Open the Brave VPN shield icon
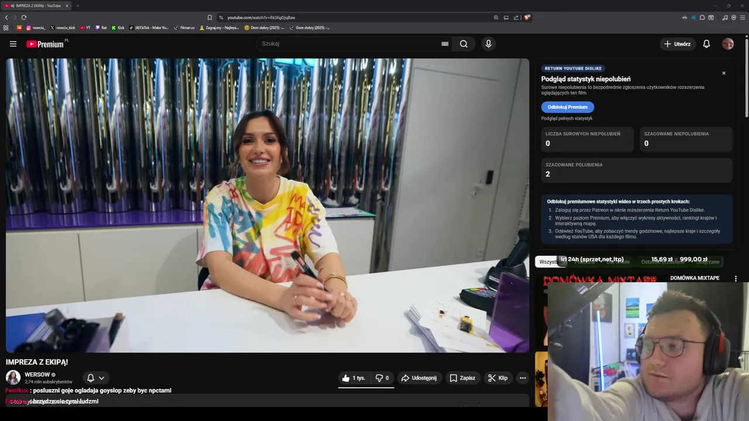Screen dimensions: 749x421 click(x=734, y=18)
